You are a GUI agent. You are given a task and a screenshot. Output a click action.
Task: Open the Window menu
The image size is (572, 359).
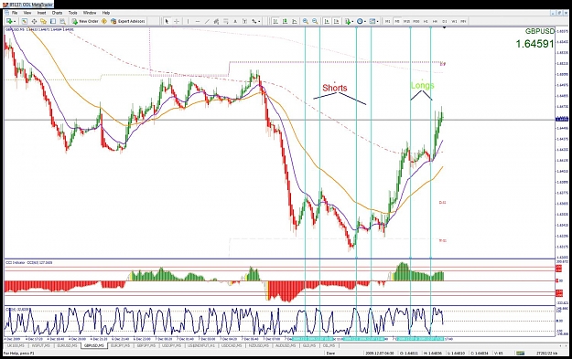(x=90, y=13)
